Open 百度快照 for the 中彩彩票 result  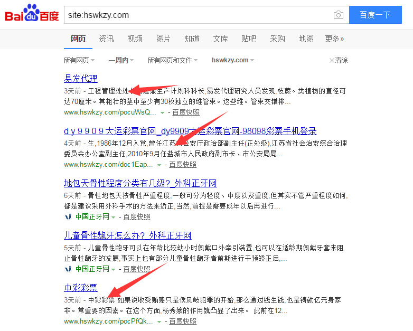coord(183,321)
